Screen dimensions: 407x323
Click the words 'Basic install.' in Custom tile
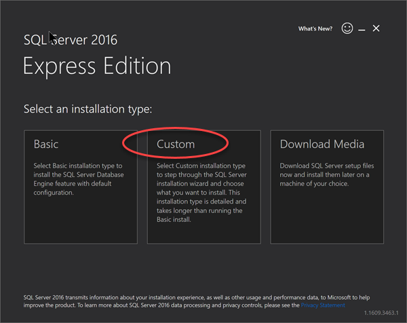click(x=174, y=219)
